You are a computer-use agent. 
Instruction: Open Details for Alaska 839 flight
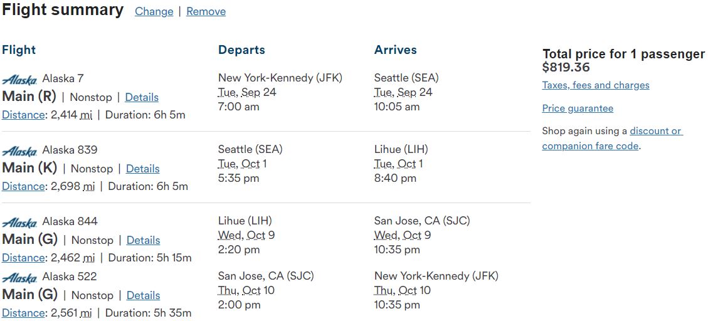[x=143, y=169]
